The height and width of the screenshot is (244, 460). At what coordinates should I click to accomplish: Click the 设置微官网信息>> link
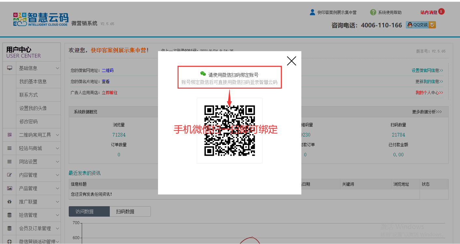427,70
